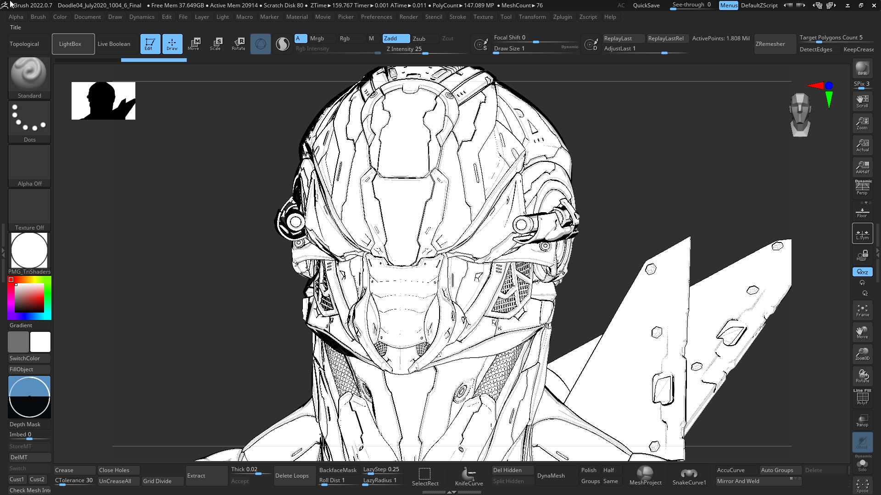Click the Frame mesh icon
881x495 pixels.
click(862, 310)
